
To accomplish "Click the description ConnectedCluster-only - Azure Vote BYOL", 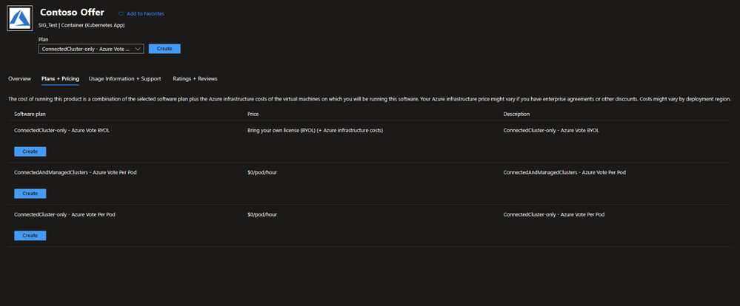I will coord(551,130).
